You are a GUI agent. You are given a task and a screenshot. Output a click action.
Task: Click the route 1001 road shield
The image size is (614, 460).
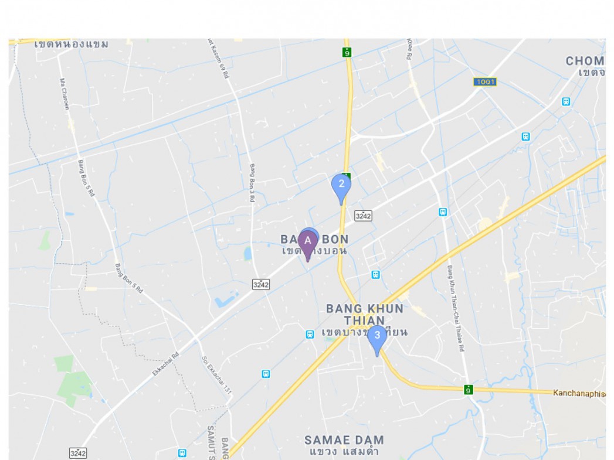pos(485,82)
